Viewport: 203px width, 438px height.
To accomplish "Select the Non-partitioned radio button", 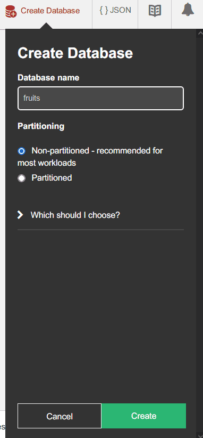I will click(21, 151).
